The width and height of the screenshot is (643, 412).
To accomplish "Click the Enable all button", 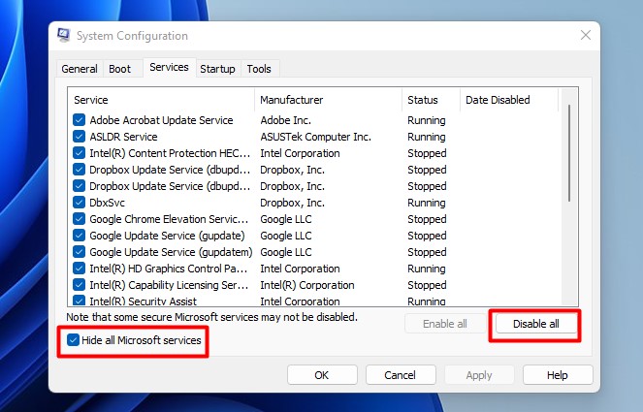I will [x=445, y=324].
